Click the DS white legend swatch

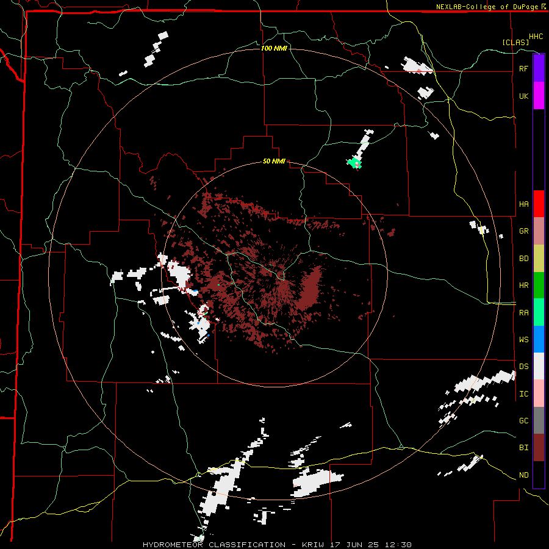point(539,366)
